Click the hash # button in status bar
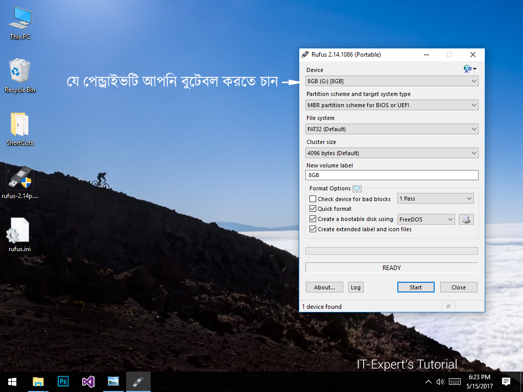 (x=448, y=306)
